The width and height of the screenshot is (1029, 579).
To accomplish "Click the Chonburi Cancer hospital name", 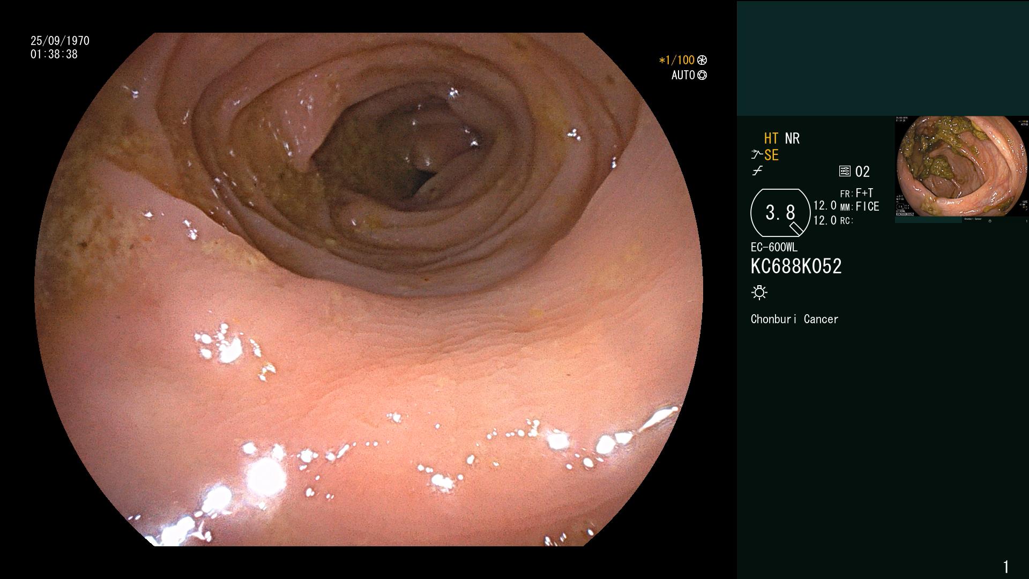I will (x=794, y=319).
